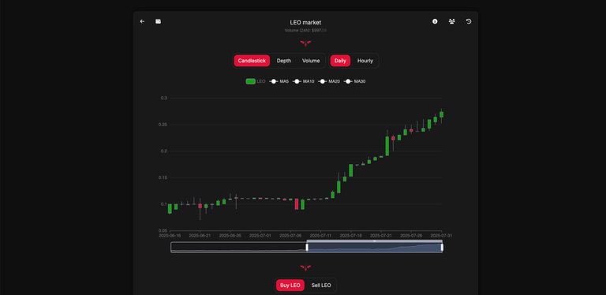Toggle the MA5 line legend

(x=279, y=81)
